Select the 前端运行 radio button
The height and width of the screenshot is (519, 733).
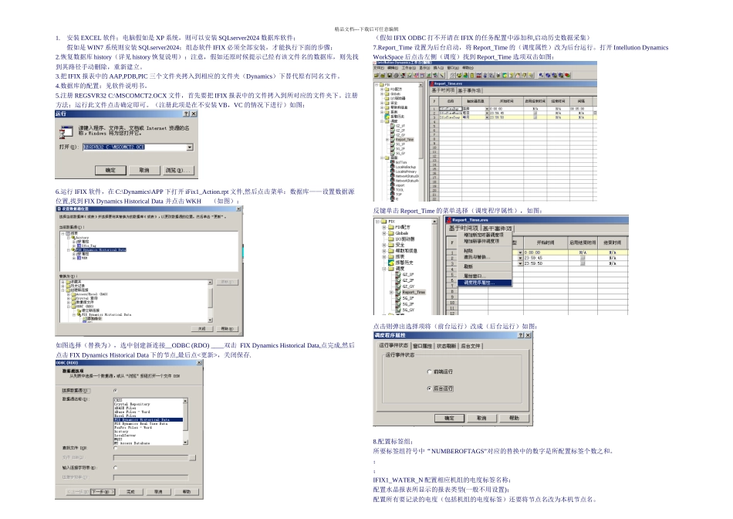pos(429,371)
